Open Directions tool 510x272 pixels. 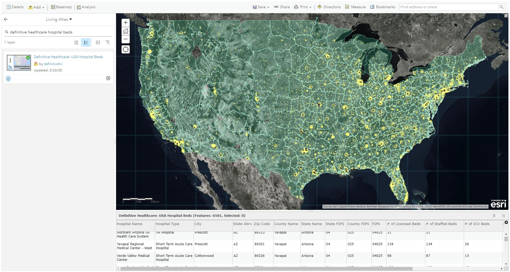point(329,7)
